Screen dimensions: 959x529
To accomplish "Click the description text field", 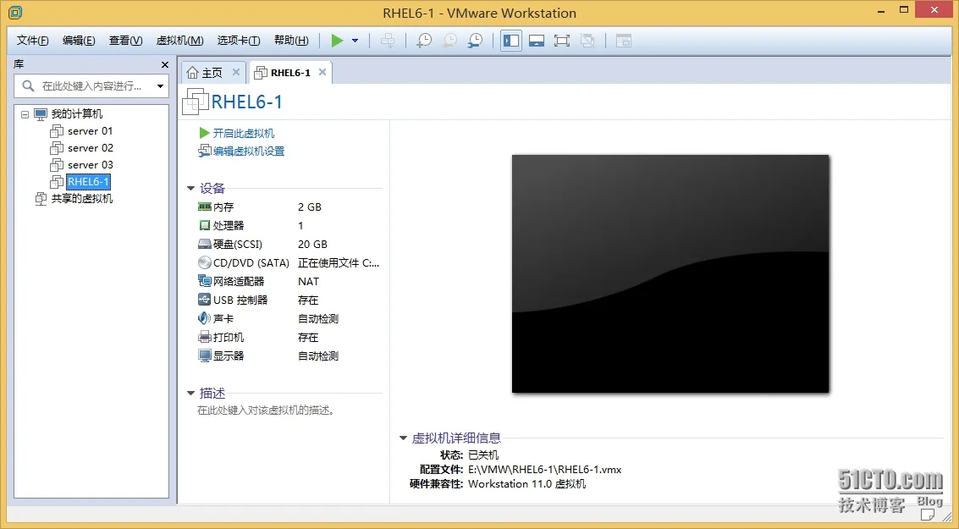I will point(266,411).
